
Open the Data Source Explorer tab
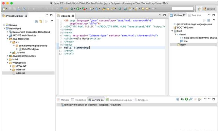point(119,100)
